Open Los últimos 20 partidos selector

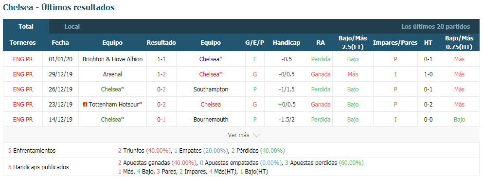(x=435, y=26)
